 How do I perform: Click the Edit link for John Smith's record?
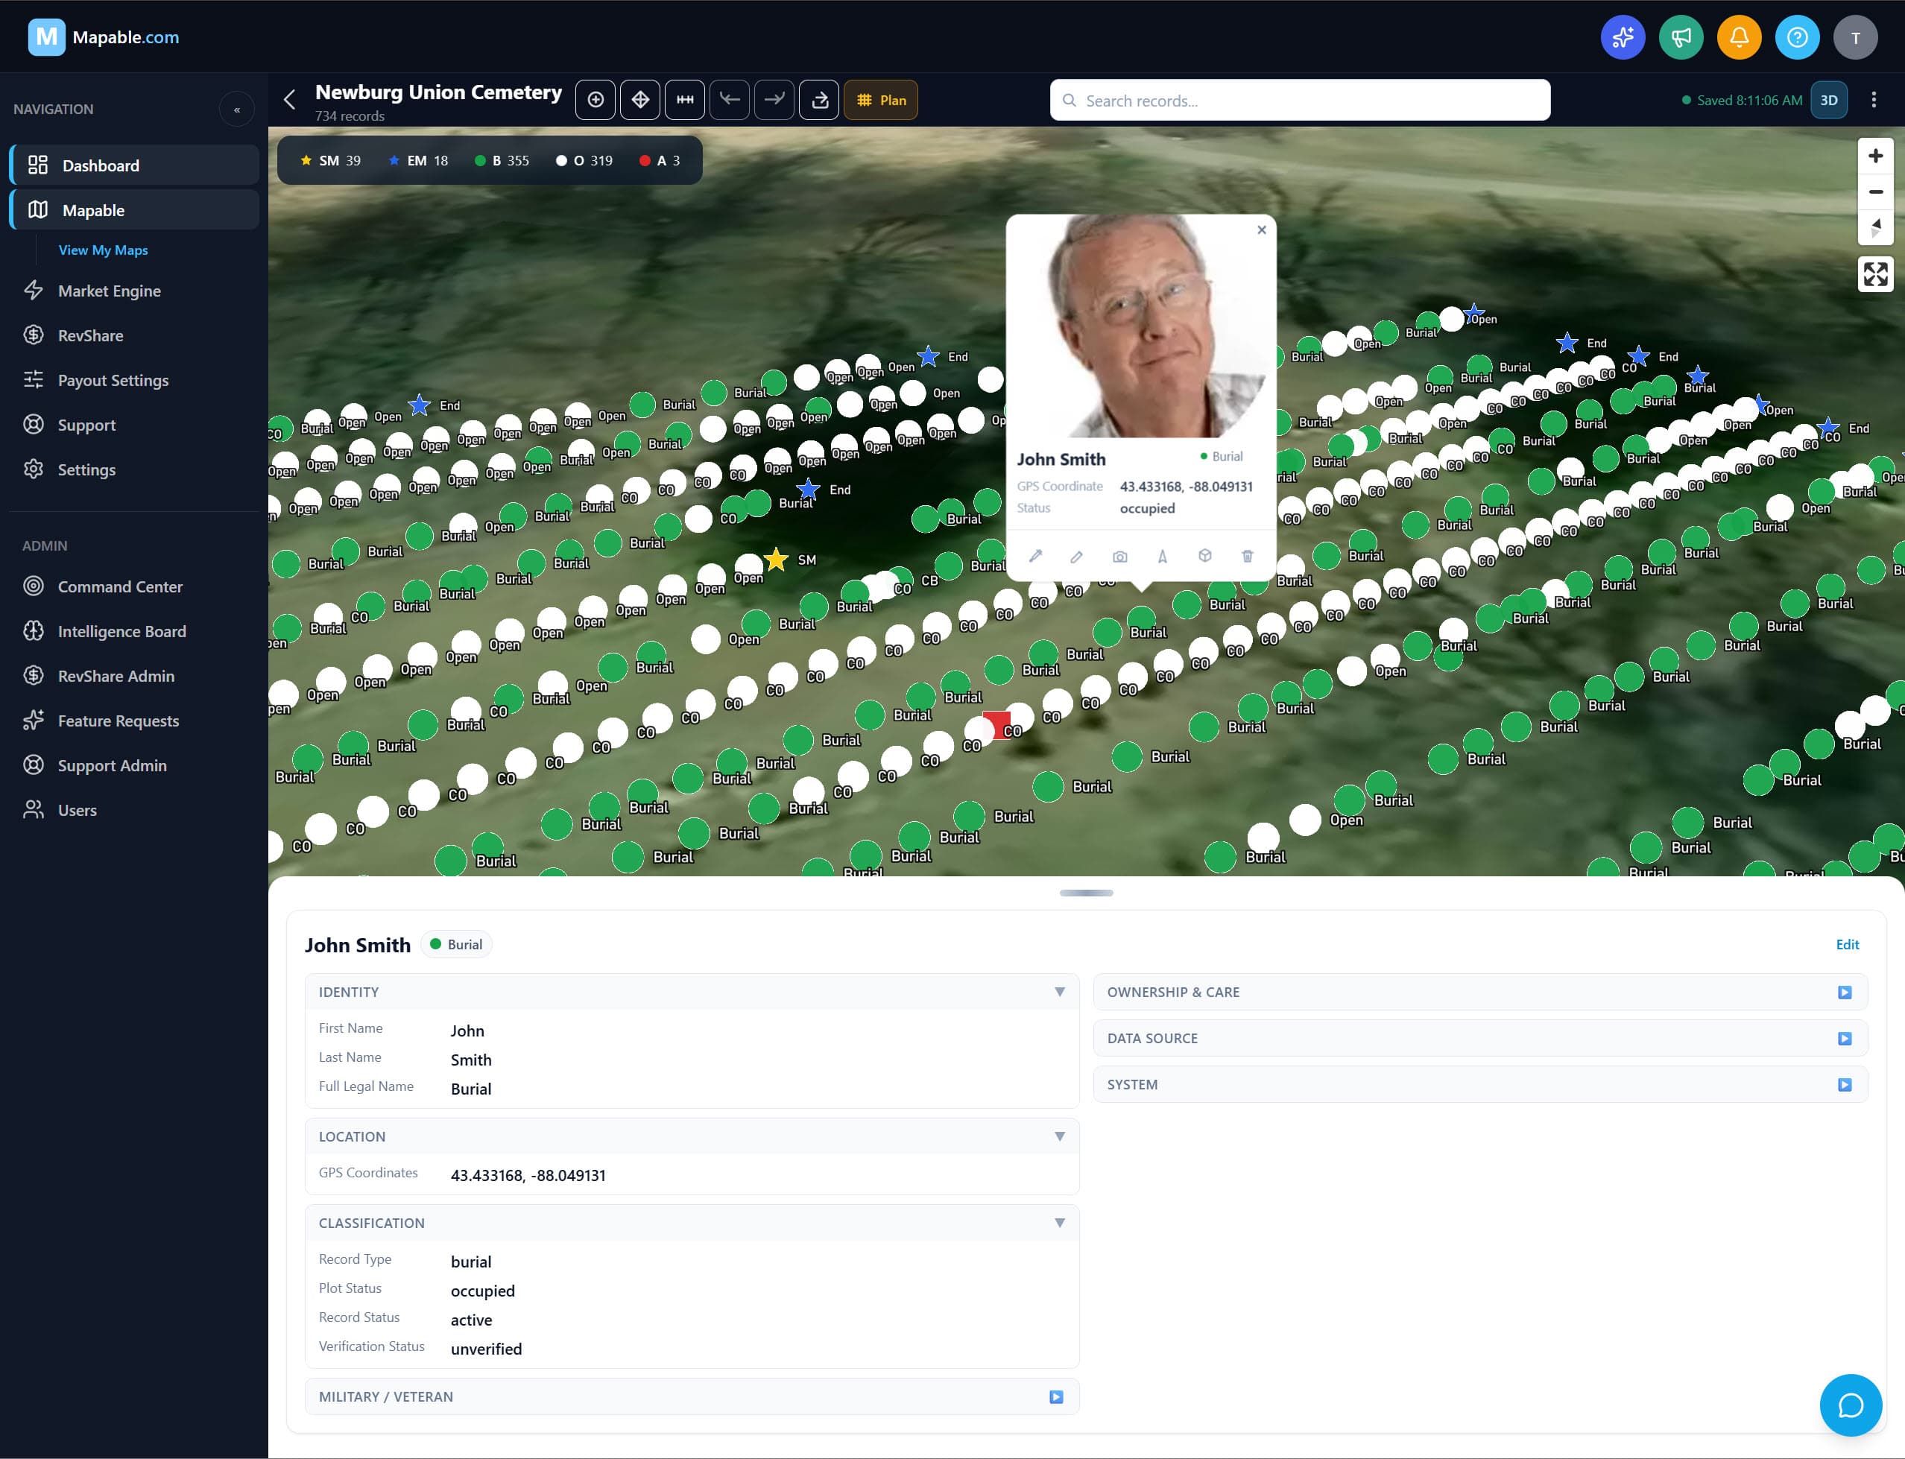pos(1847,944)
